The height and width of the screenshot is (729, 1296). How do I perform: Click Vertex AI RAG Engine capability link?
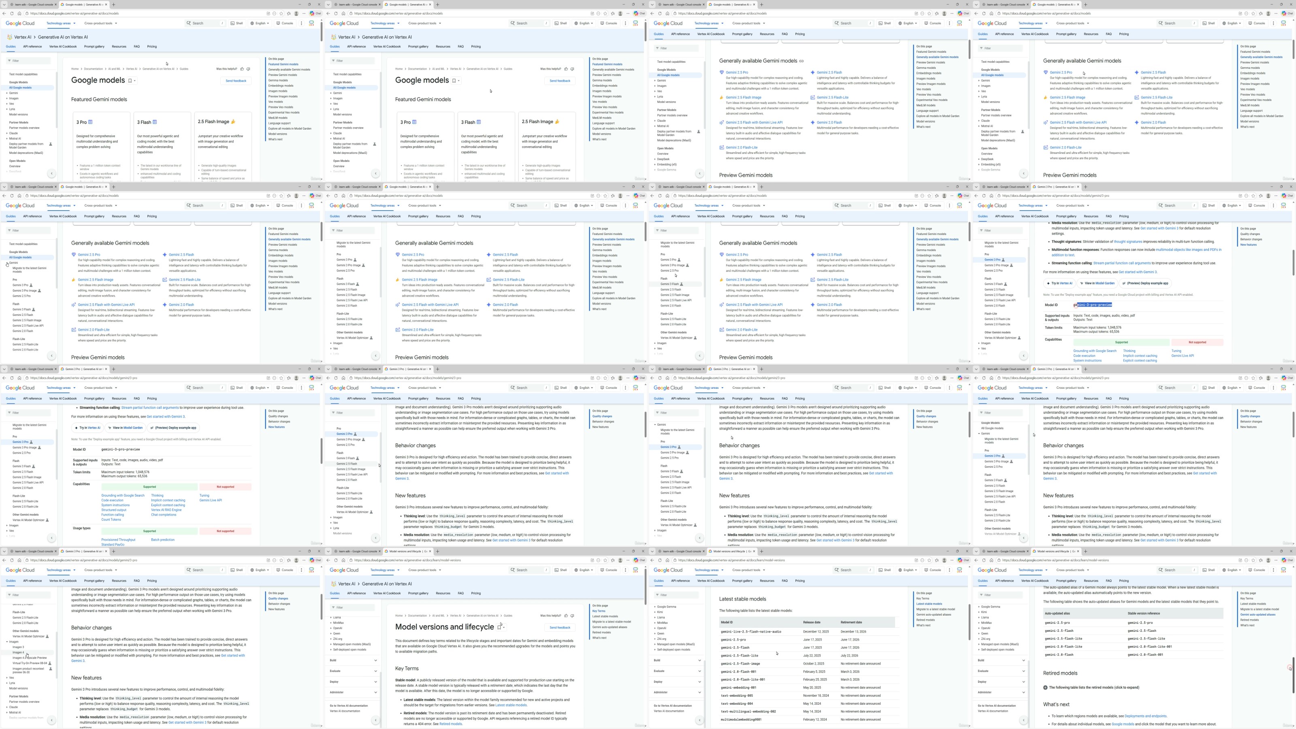(166, 509)
